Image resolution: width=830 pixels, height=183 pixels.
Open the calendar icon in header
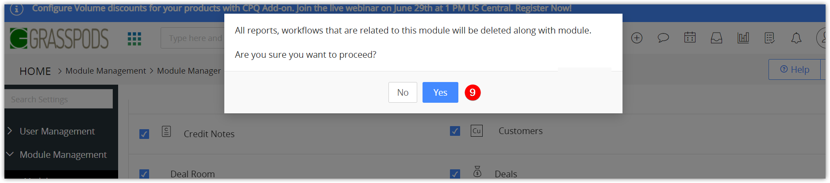[690, 37]
